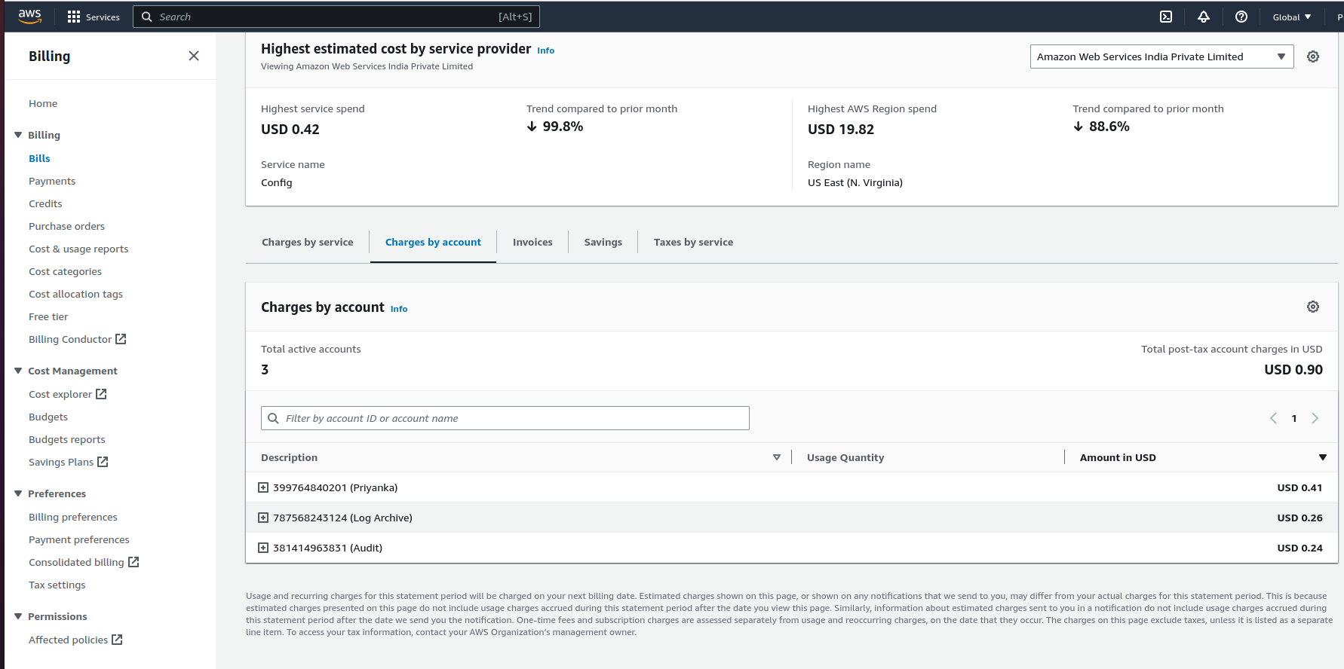Click the USD 0.41 amount for Priyanka
The height and width of the screenshot is (669, 1344).
(x=1300, y=487)
